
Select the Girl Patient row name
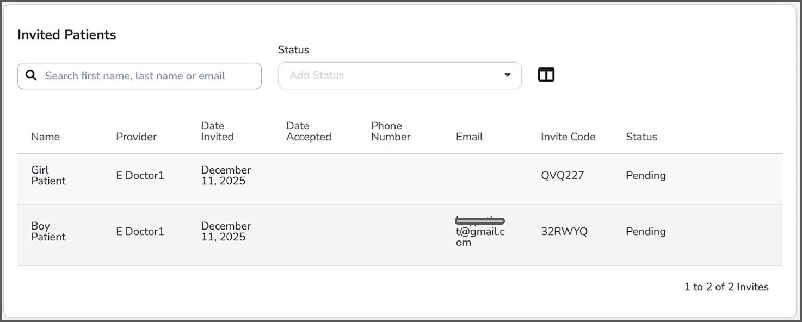[x=48, y=176]
